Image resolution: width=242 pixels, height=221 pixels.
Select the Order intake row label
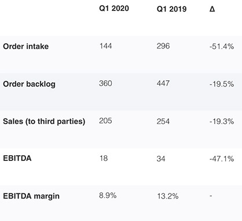click(x=26, y=46)
